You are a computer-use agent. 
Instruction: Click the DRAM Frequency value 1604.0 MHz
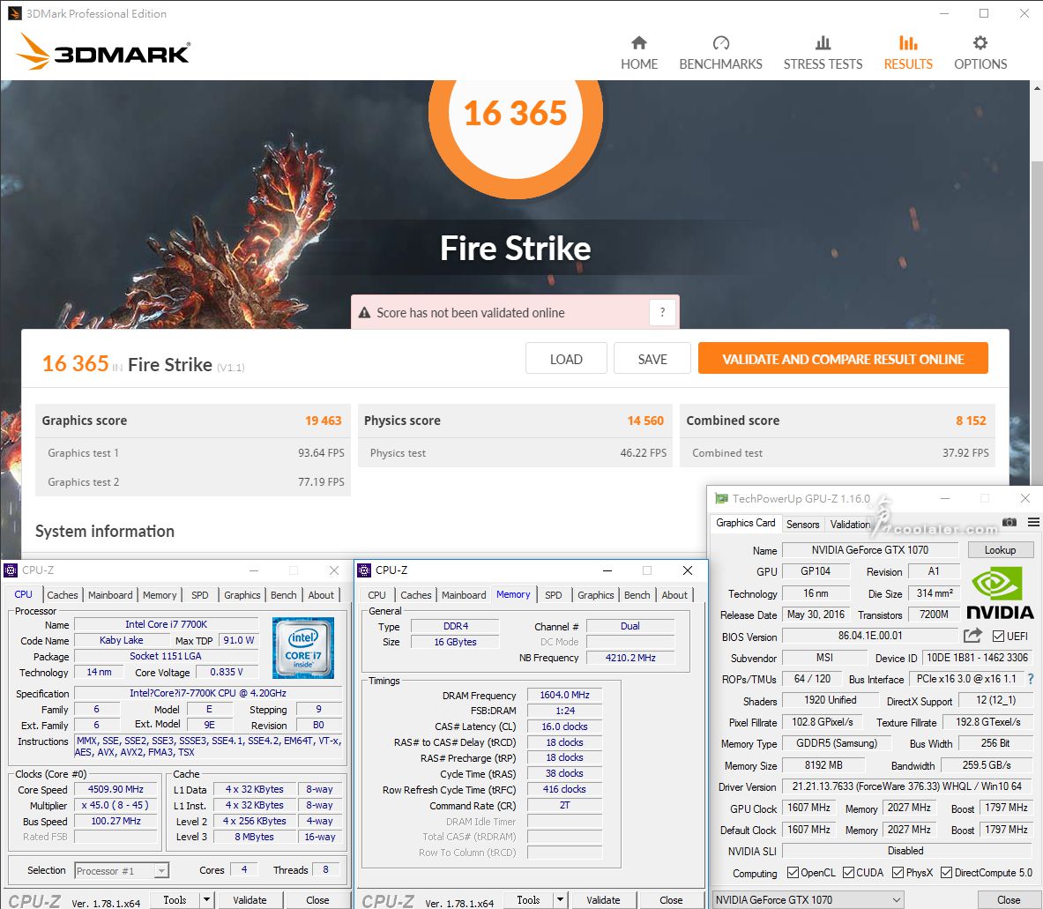pos(564,695)
